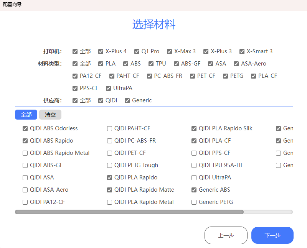Uncheck the PLA material type filter

pos(101,64)
